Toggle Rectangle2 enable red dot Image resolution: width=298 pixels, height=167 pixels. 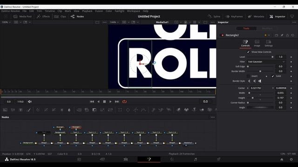(x=222, y=35)
